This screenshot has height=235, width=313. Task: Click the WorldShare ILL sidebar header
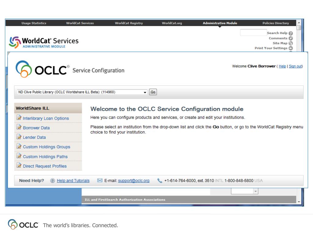point(48,108)
